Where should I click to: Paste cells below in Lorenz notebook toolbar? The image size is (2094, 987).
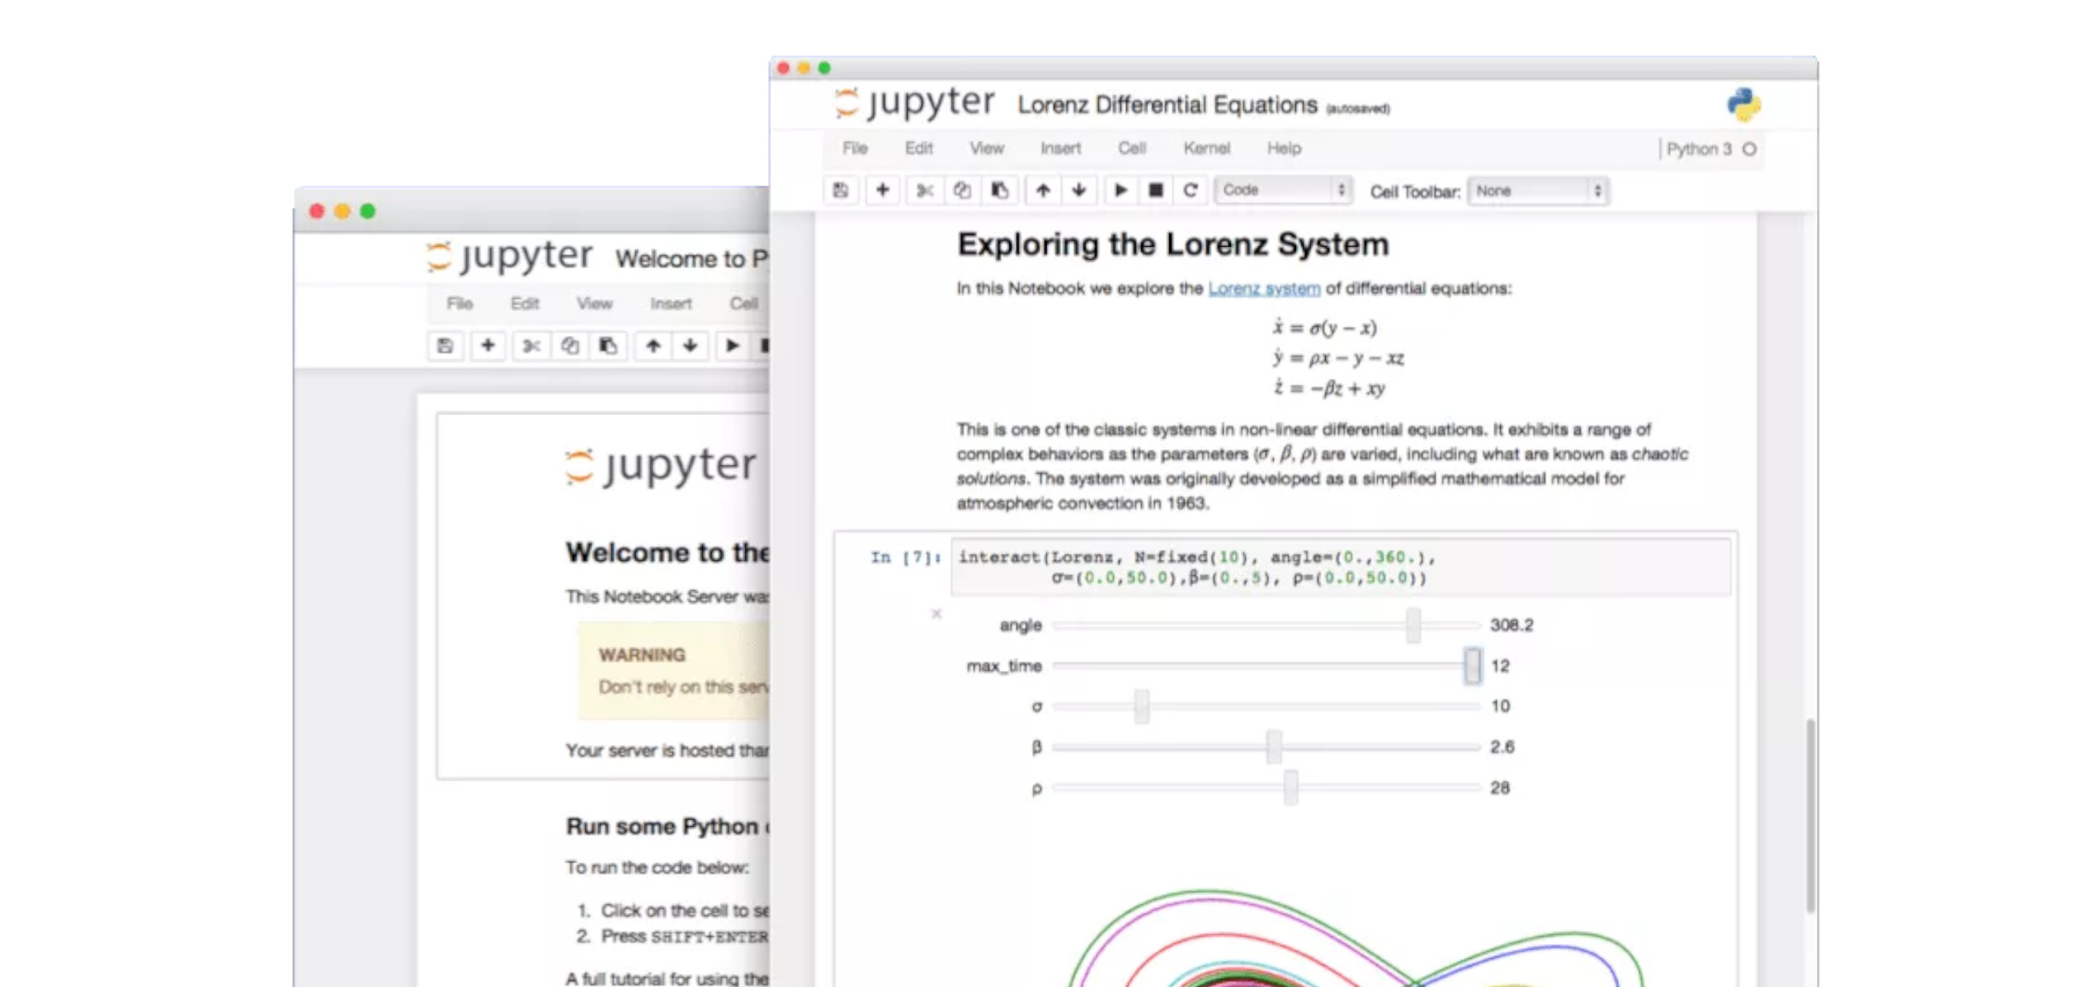point(999,191)
